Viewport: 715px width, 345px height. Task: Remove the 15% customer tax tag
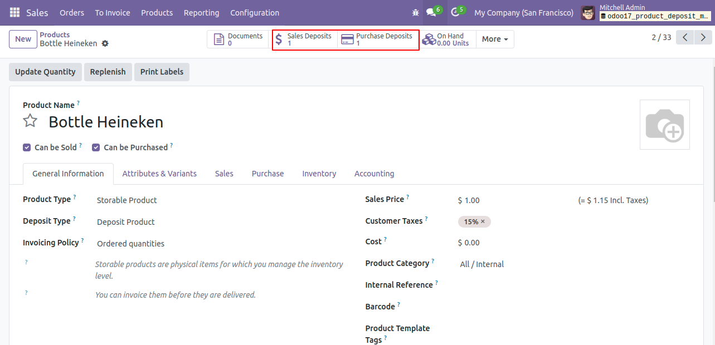pos(483,221)
